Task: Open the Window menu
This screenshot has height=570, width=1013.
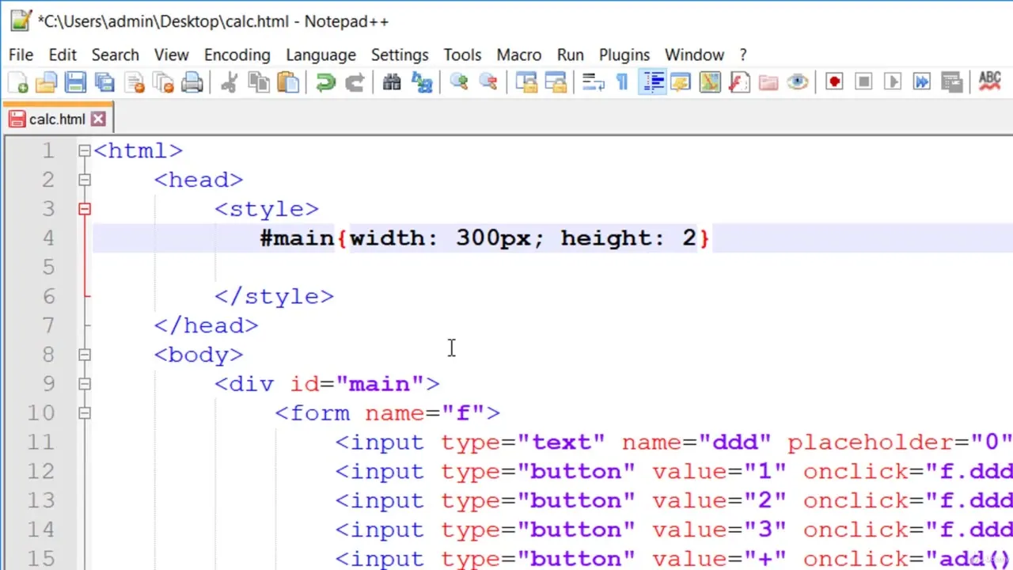Action: (x=694, y=55)
